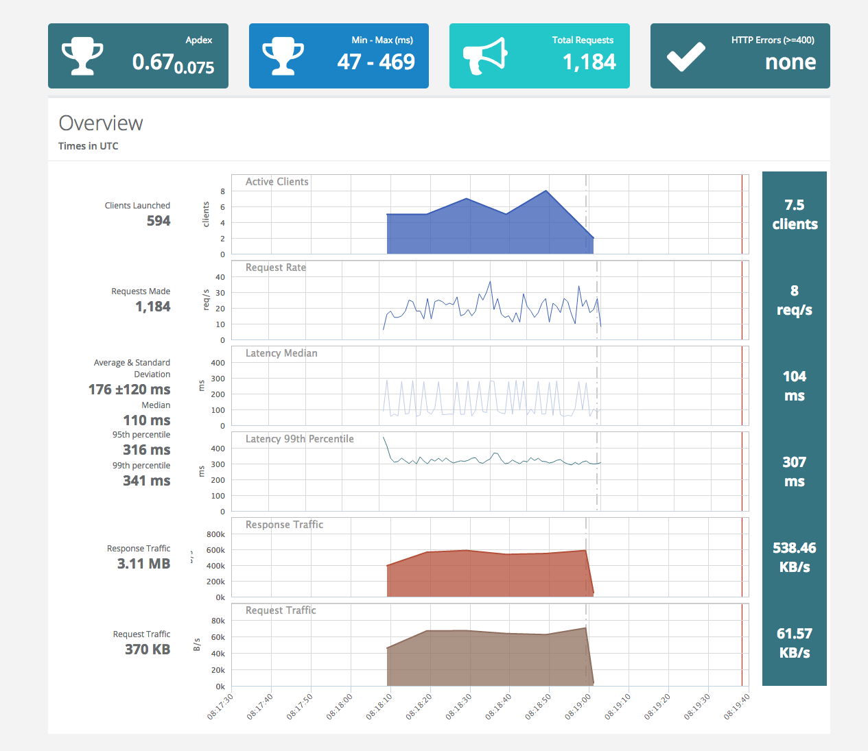Click the 538.46 KB/s summary tile
Image resolution: width=868 pixels, height=751 pixels.
pos(795,558)
